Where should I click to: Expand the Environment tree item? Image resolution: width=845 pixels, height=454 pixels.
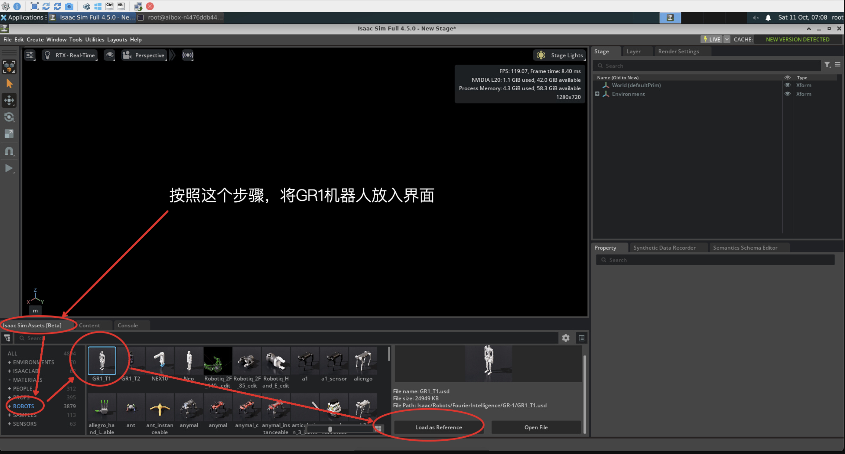[597, 94]
